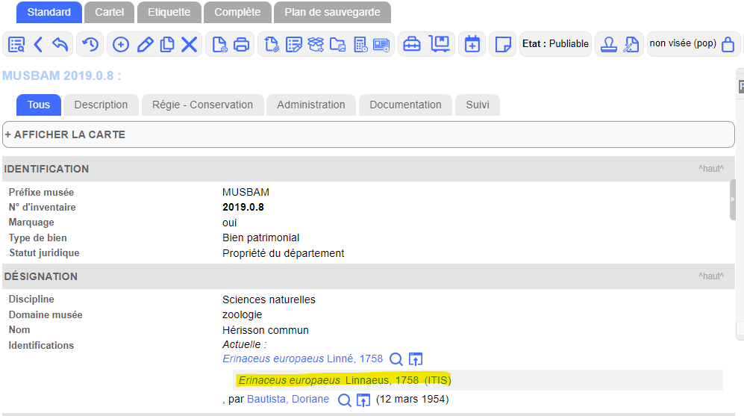Image resolution: width=744 pixels, height=416 pixels.
Task: Click ^haut^ in the IDENTIFICATION header
Action: point(710,169)
